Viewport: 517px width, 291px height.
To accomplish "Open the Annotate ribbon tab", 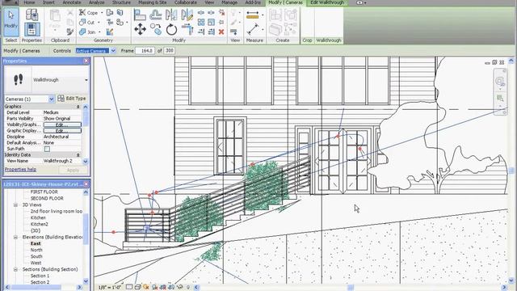I will click(x=72, y=2).
